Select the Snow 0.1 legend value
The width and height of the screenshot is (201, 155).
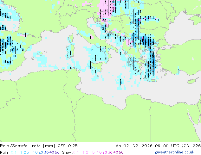[x=76, y=152]
